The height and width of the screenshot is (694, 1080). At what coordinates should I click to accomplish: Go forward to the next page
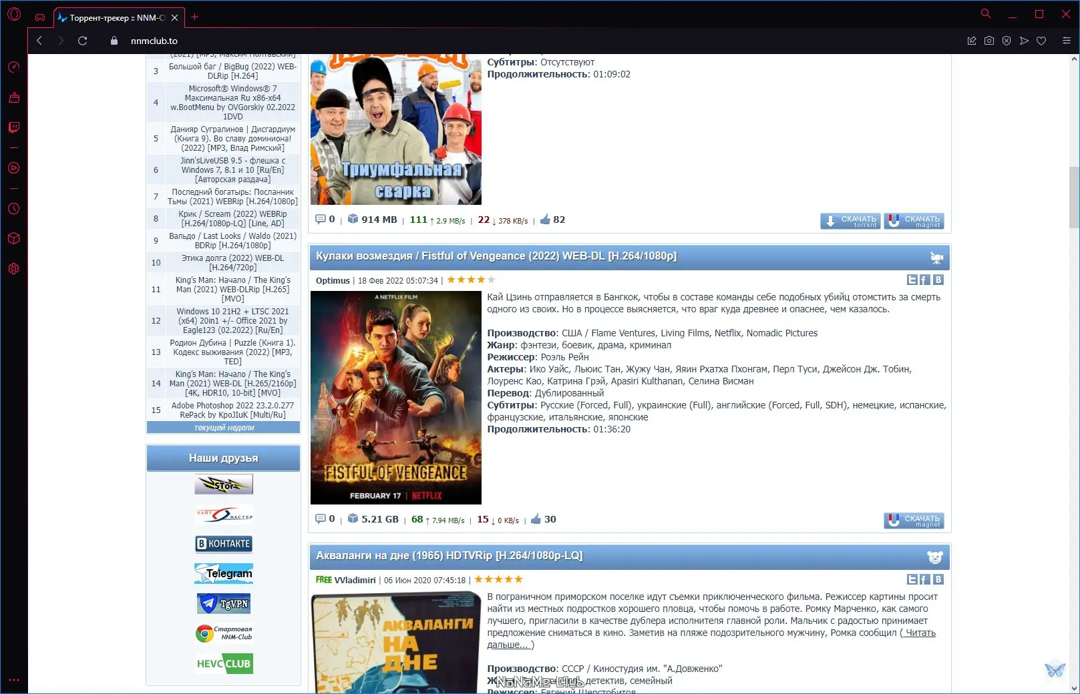click(61, 41)
